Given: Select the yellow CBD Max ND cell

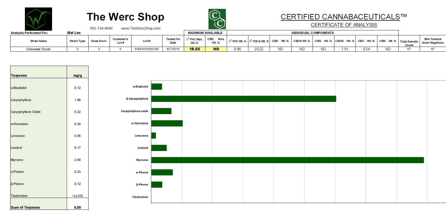Looking at the screenshot, I should [216, 49].
